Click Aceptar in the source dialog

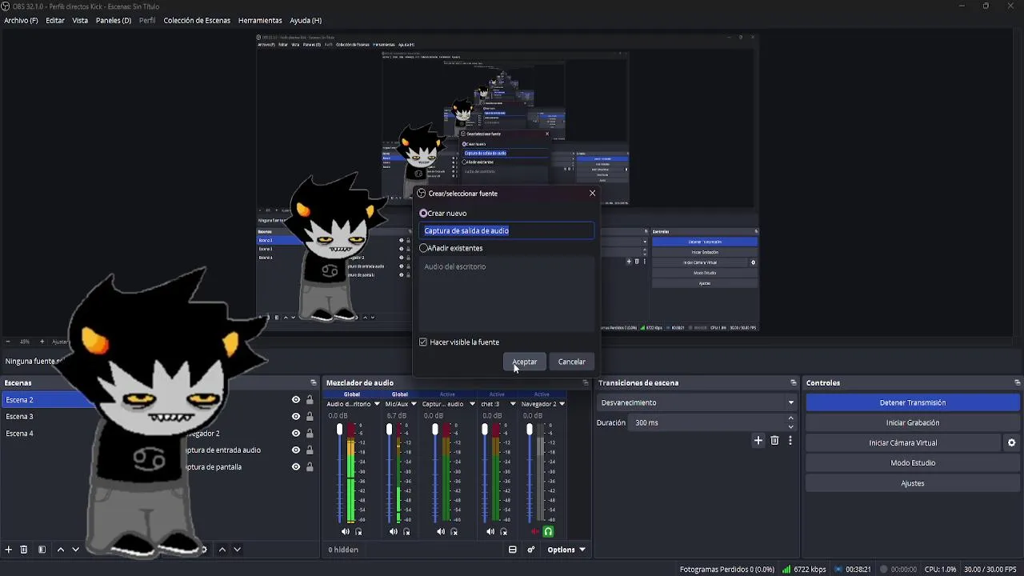pos(525,362)
